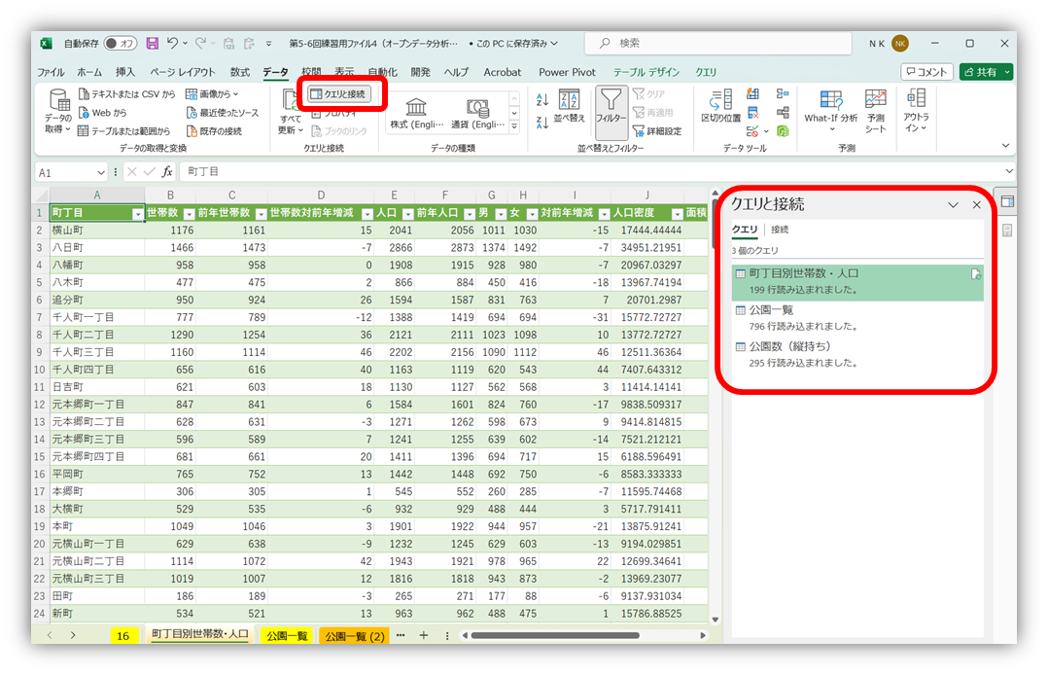Open the データの取得 (Get Data) menu
This screenshot has height=675, width=1048.
(x=58, y=111)
